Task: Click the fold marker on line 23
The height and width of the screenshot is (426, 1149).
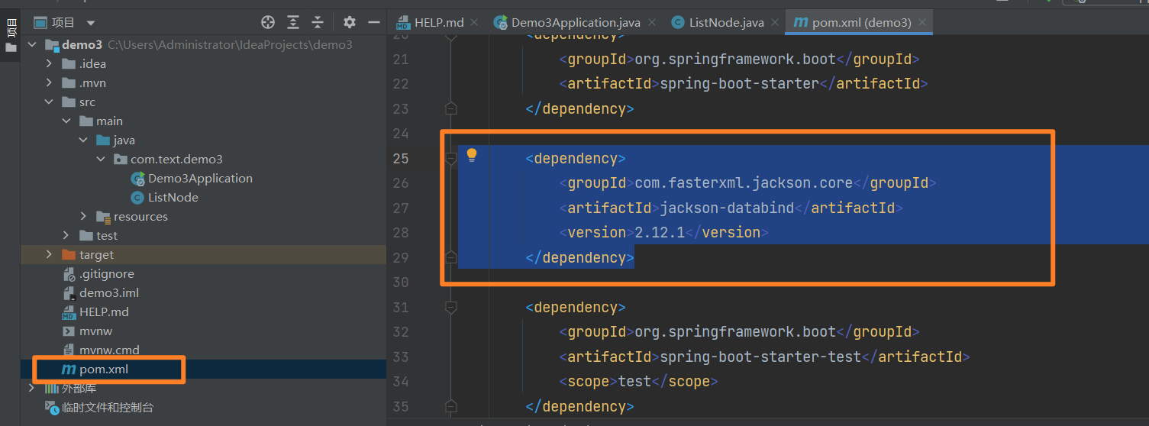Action: coord(451,108)
